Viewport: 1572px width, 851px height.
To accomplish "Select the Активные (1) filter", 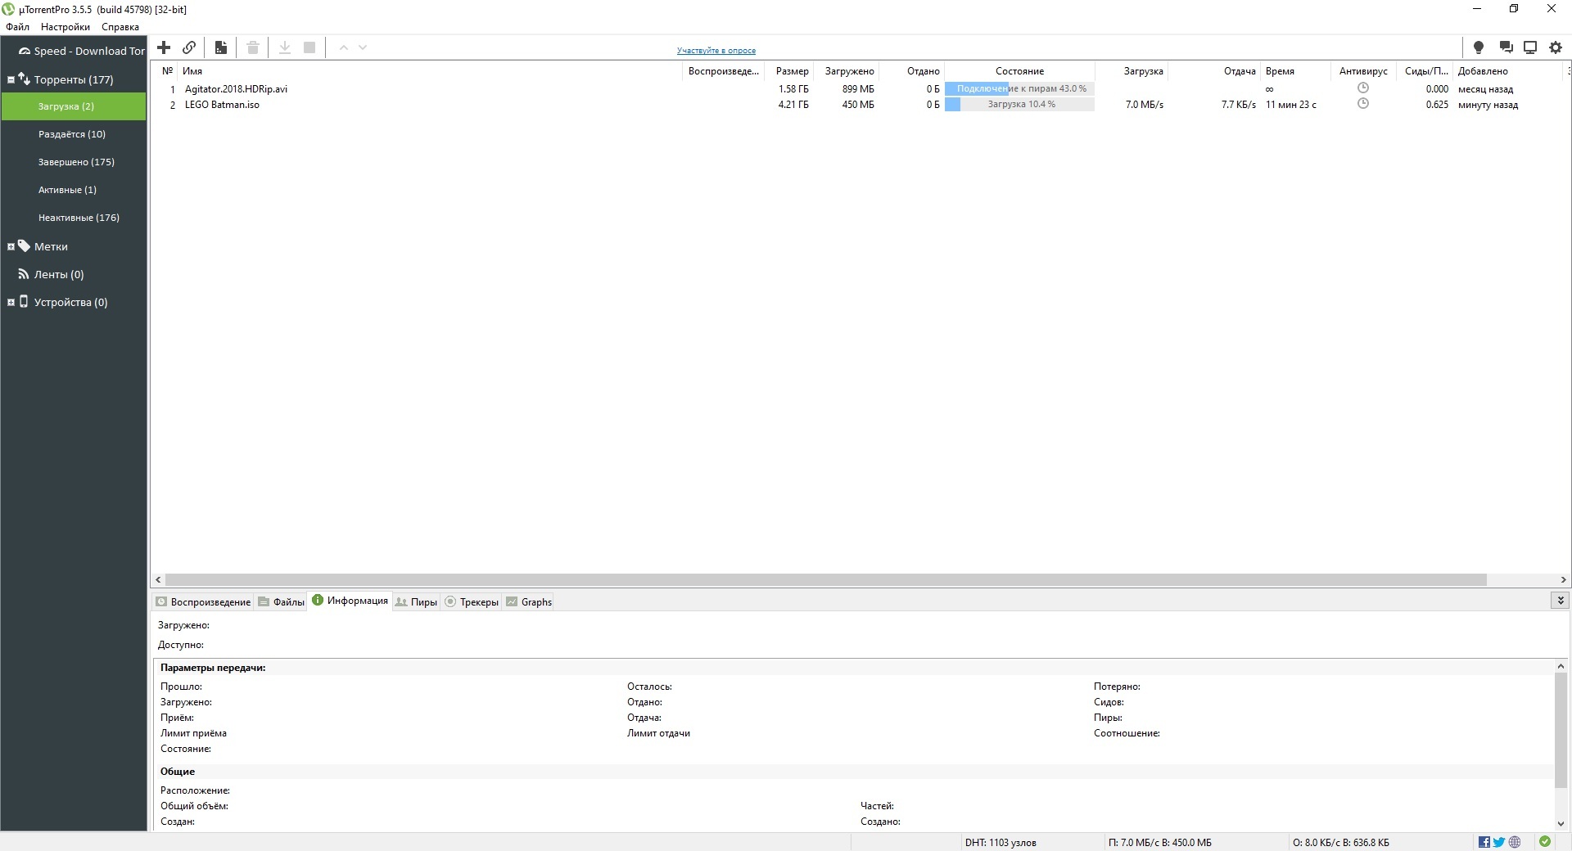I will click(67, 190).
